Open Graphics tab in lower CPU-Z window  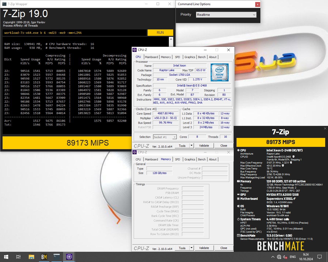(190, 159)
